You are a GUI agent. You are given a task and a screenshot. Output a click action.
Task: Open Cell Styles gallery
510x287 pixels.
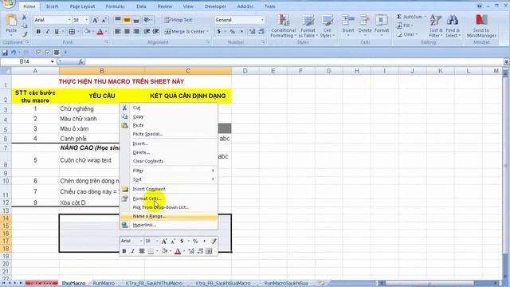coord(327,26)
